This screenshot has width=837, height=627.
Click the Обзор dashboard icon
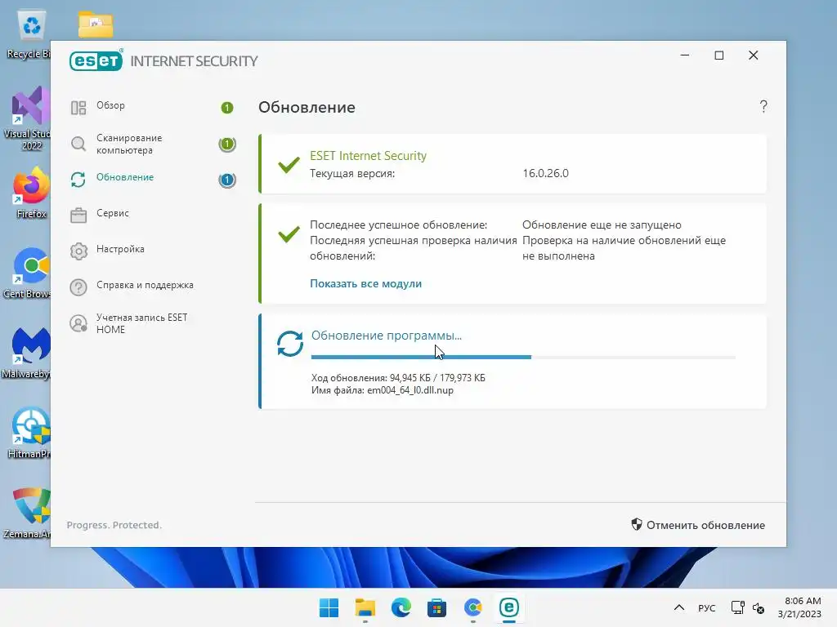[78, 108]
